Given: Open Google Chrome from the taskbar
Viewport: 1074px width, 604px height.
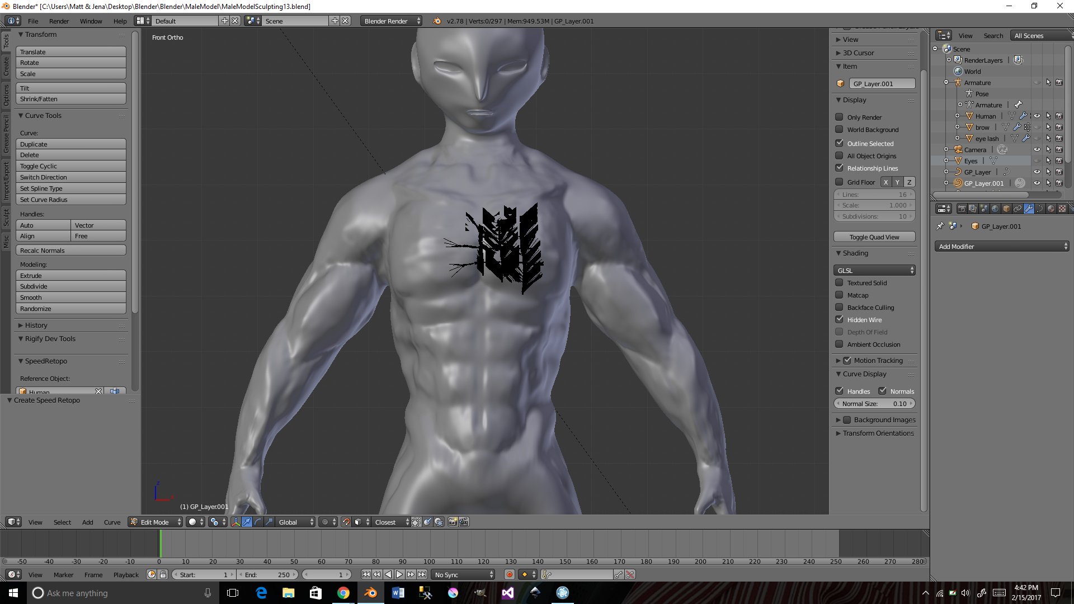Looking at the screenshot, I should tap(343, 593).
